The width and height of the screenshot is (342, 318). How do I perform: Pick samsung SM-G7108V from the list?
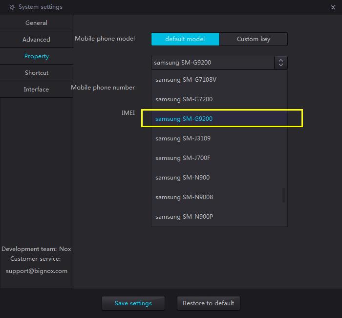[219, 80]
